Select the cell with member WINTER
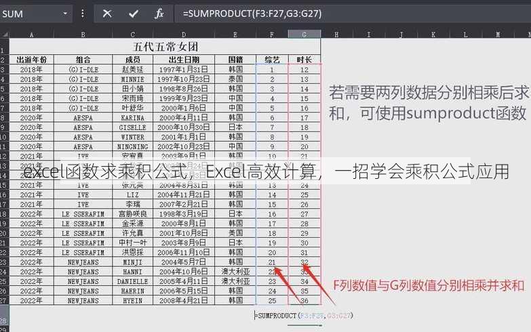The height and width of the screenshot is (332, 531). pos(132,137)
